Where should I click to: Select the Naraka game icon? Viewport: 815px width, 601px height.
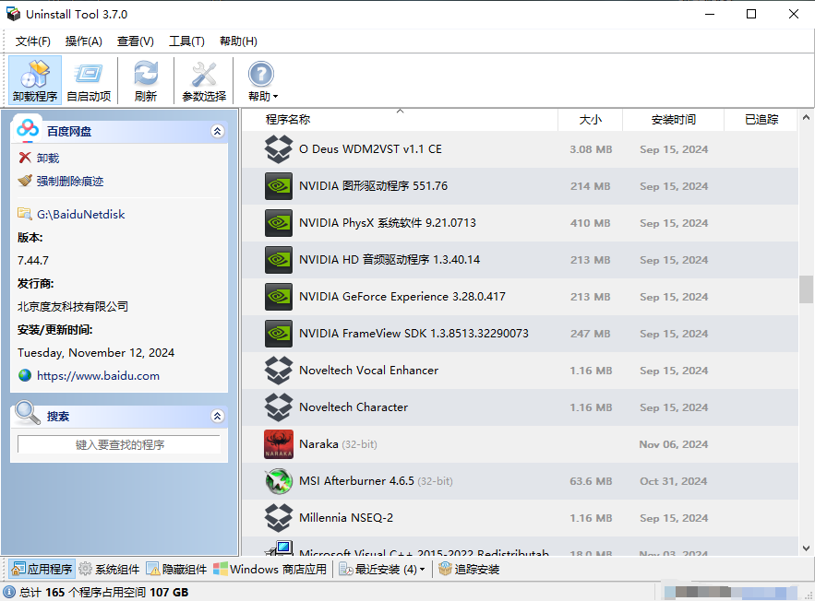[279, 444]
